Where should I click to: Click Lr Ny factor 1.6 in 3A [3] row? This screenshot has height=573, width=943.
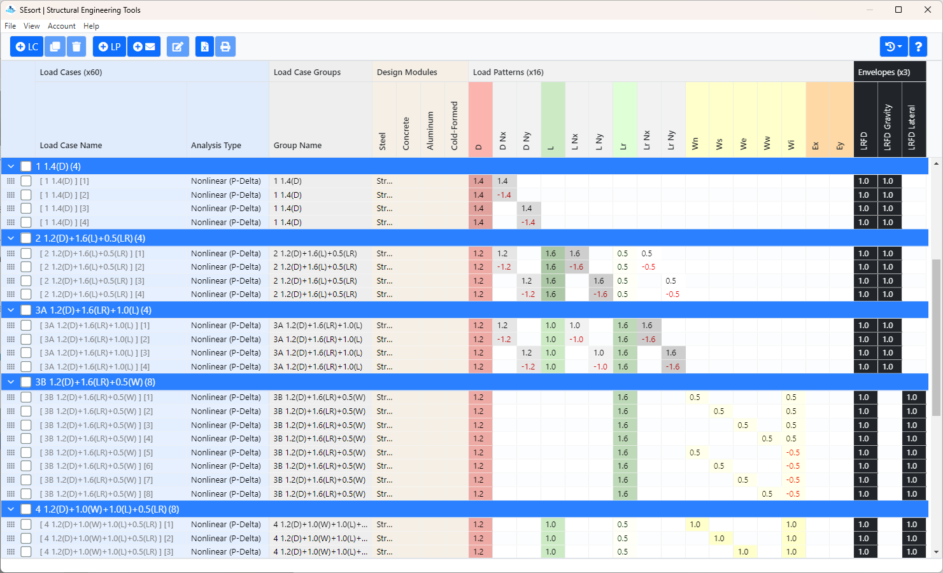tap(673, 353)
